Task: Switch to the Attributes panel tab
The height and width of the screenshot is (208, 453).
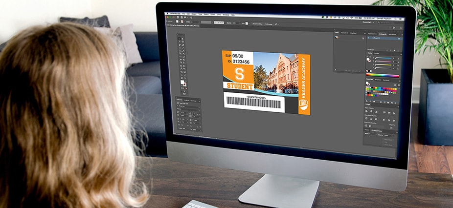Action: [392, 34]
